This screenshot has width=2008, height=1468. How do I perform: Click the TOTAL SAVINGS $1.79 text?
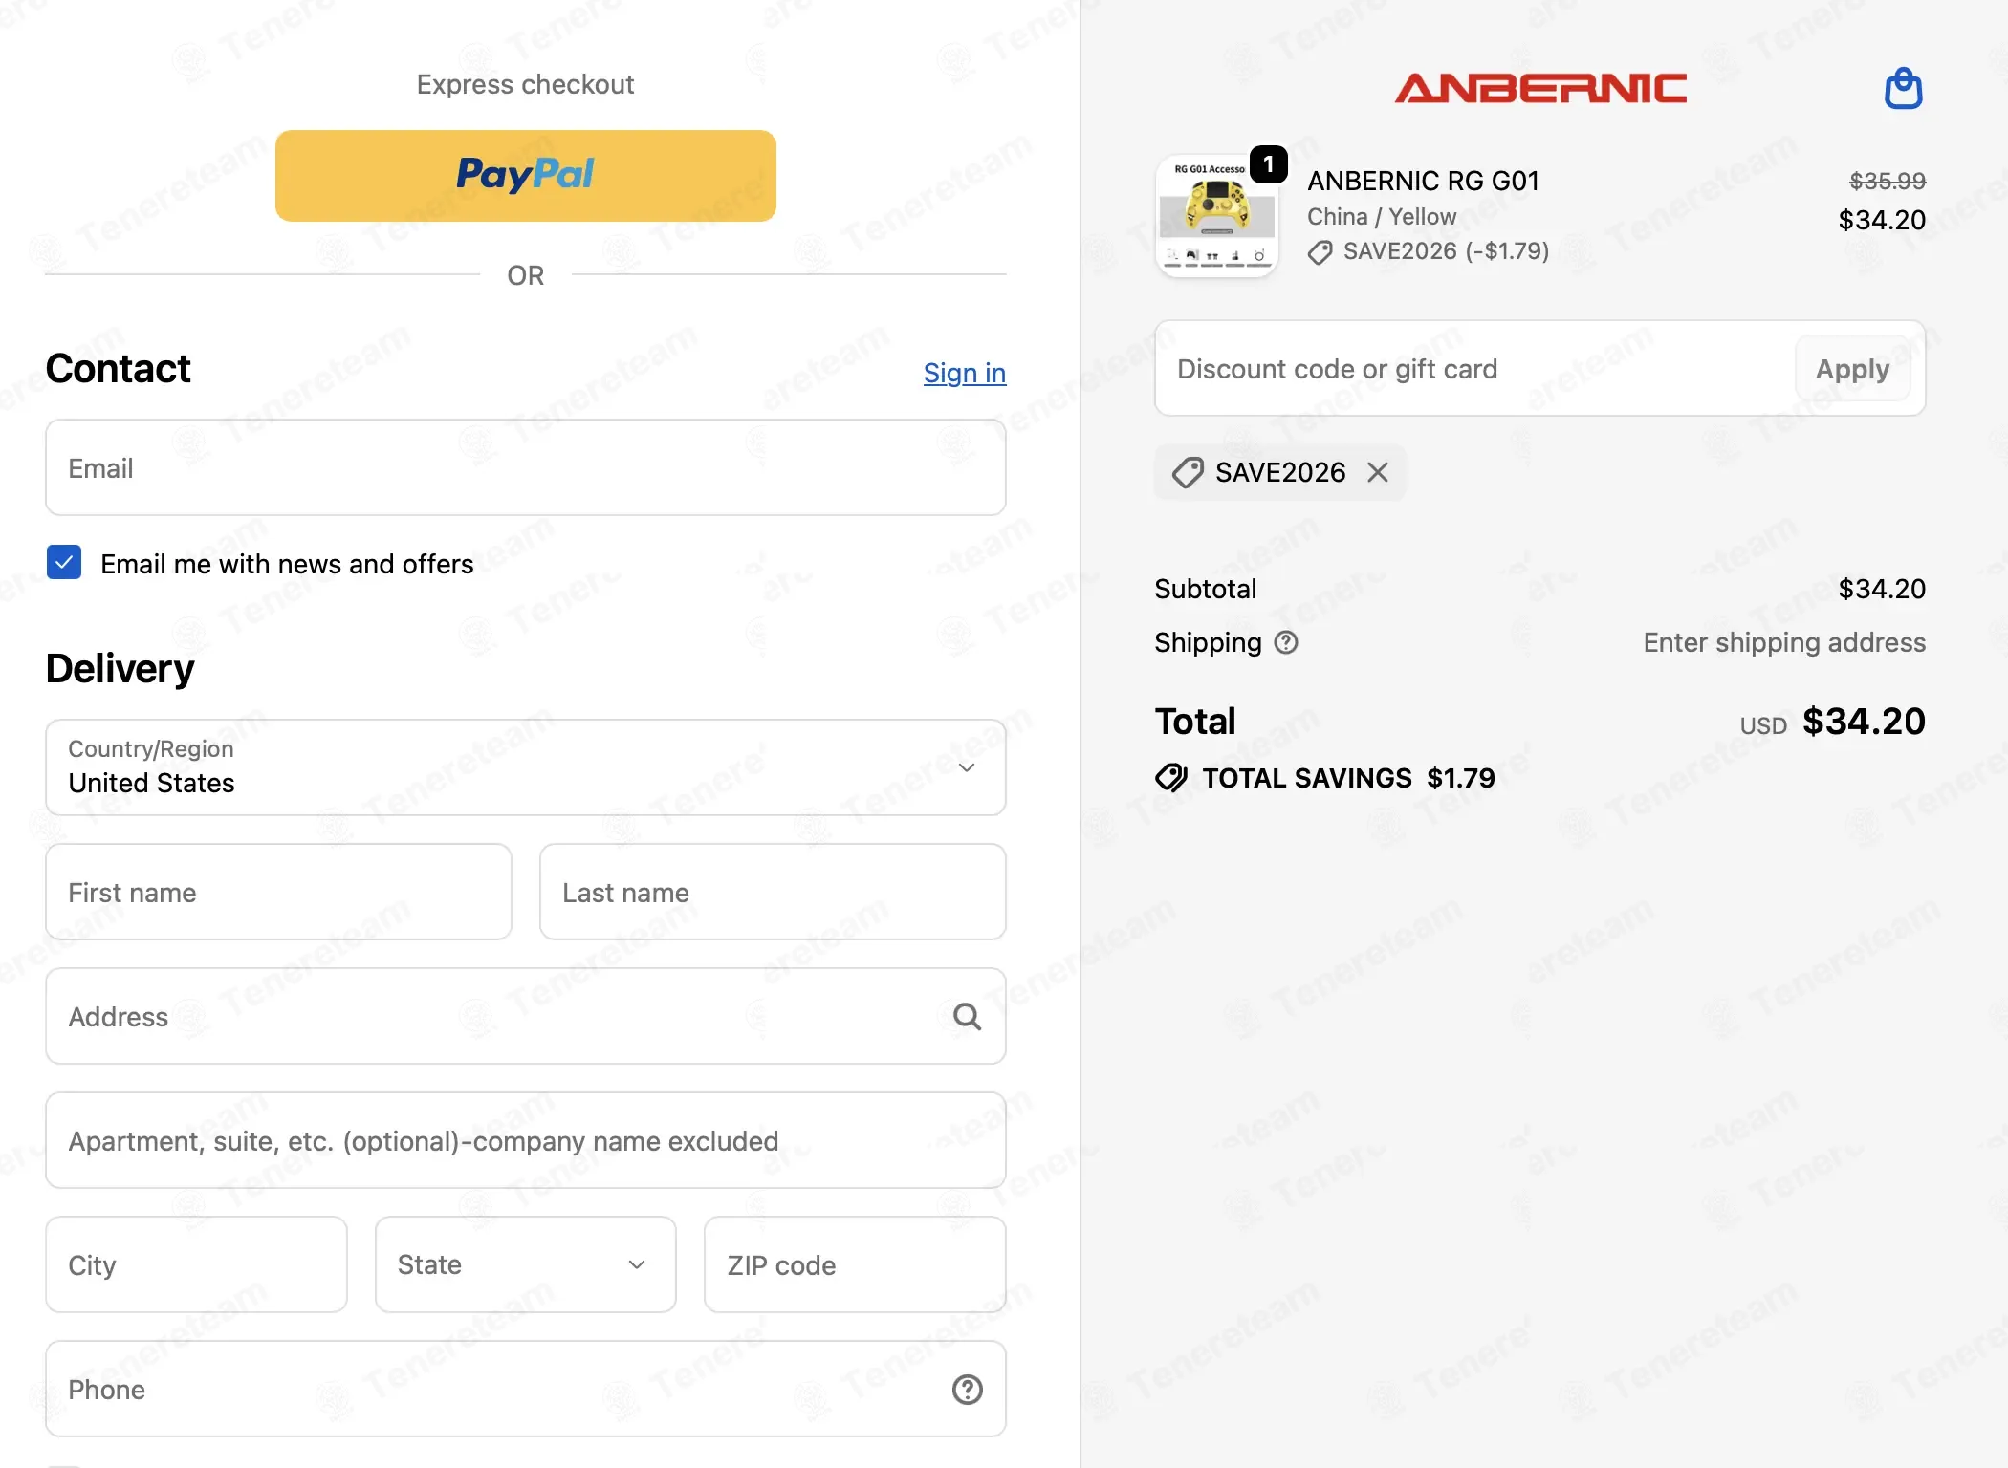pyautogui.click(x=1348, y=778)
